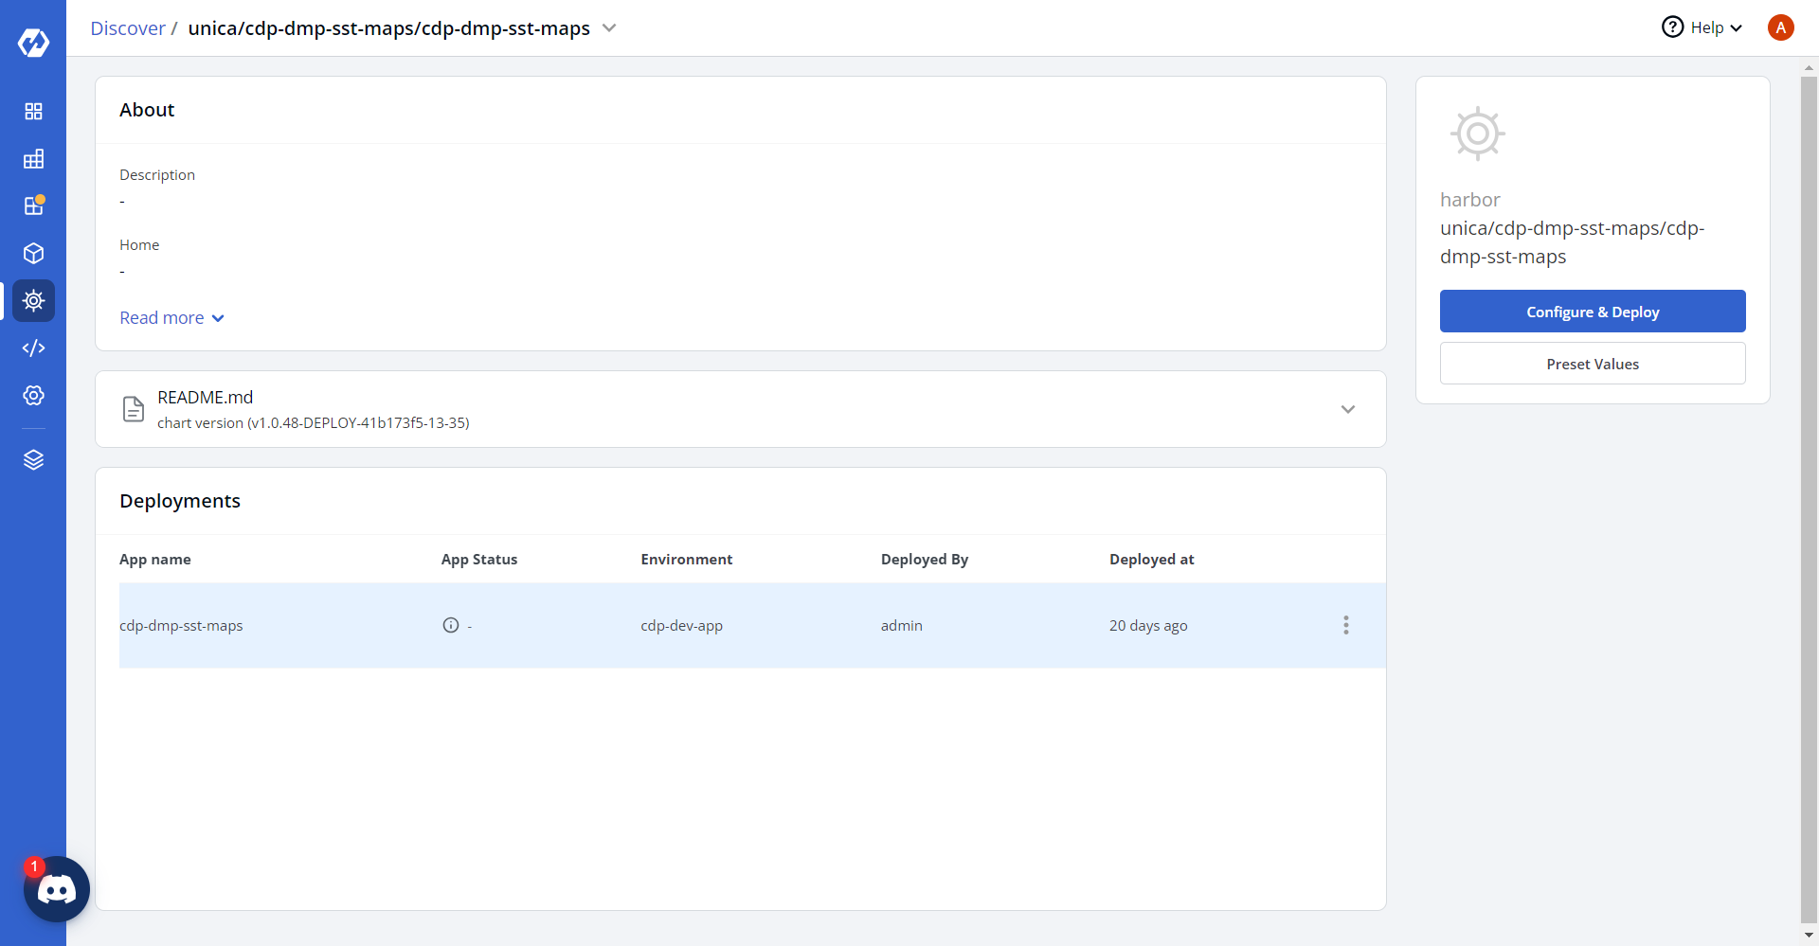This screenshot has width=1819, height=946.
Task: Go to Discover breadcrumb link
Action: click(x=127, y=28)
